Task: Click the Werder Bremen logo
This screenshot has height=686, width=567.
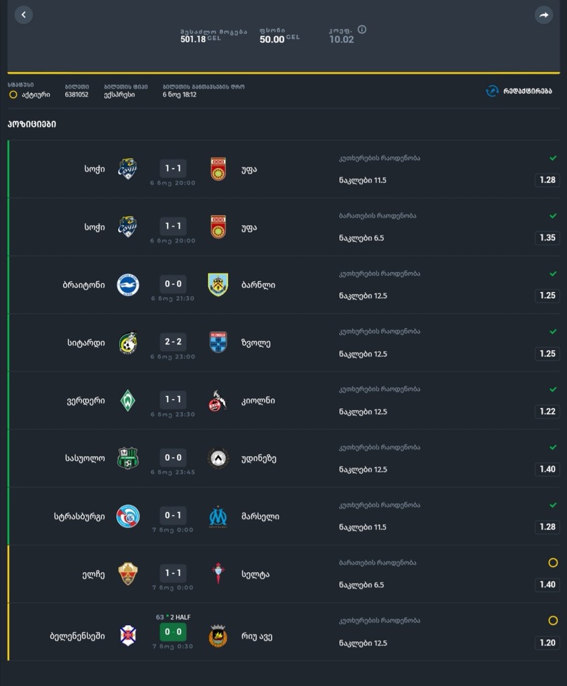Action: point(128,401)
